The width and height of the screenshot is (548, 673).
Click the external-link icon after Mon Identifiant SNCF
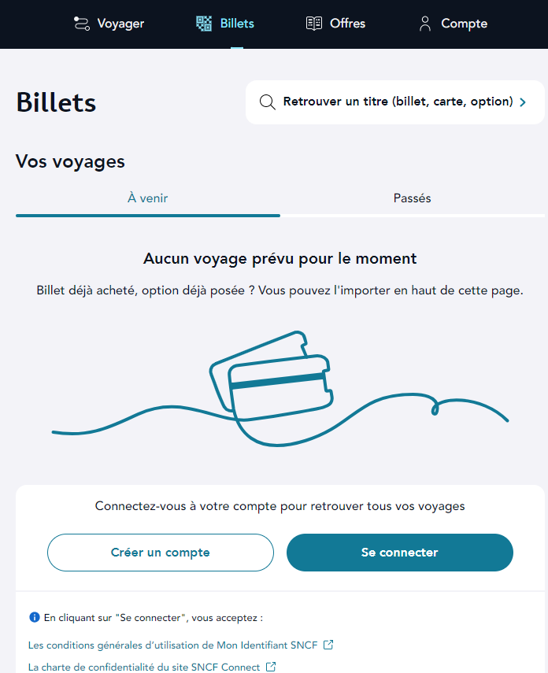[328, 645]
